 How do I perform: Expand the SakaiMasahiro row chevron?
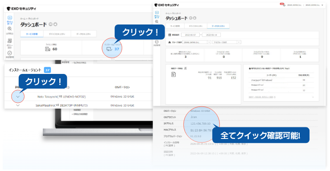point(18,105)
